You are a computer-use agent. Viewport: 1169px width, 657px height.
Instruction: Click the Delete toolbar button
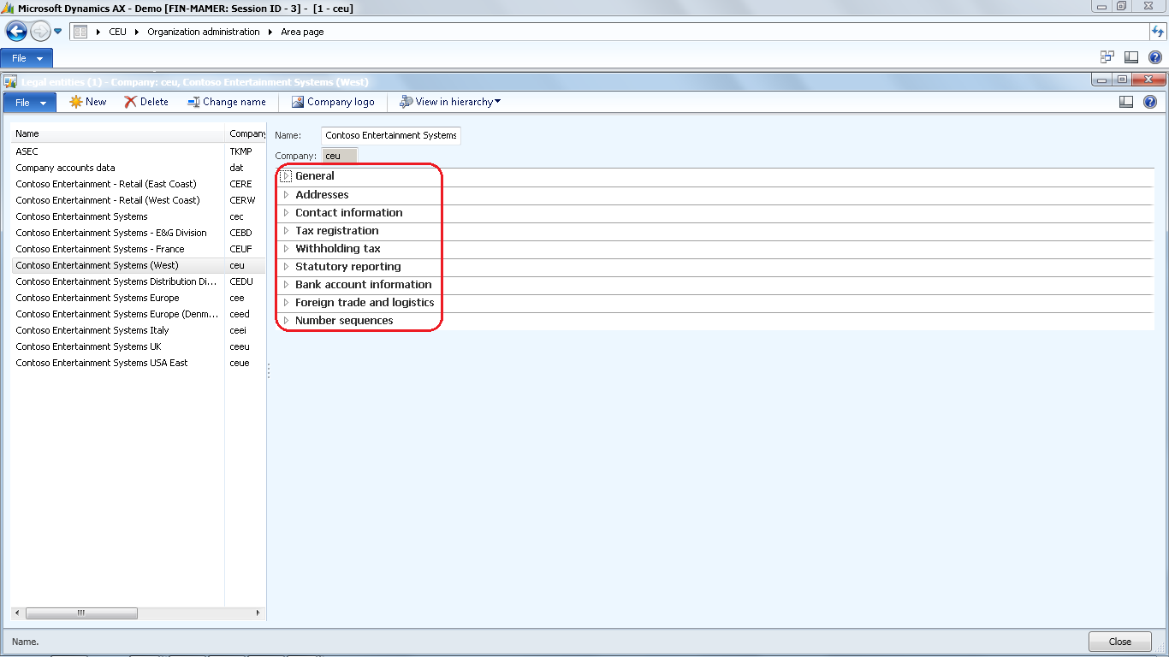click(x=146, y=102)
